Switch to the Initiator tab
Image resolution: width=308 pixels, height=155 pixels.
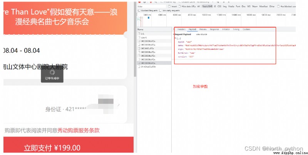pyautogui.click(x=226, y=30)
